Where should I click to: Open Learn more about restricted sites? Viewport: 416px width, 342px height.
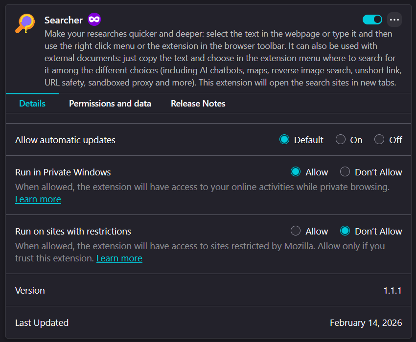pyautogui.click(x=119, y=258)
